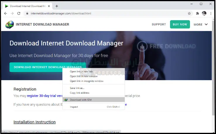Click the IDM logo in site header
This screenshot has width=216, height=134.
(9, 25)
